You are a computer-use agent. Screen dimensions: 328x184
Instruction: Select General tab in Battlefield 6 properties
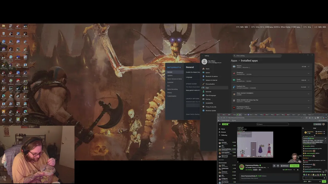(x=174, y=72)
